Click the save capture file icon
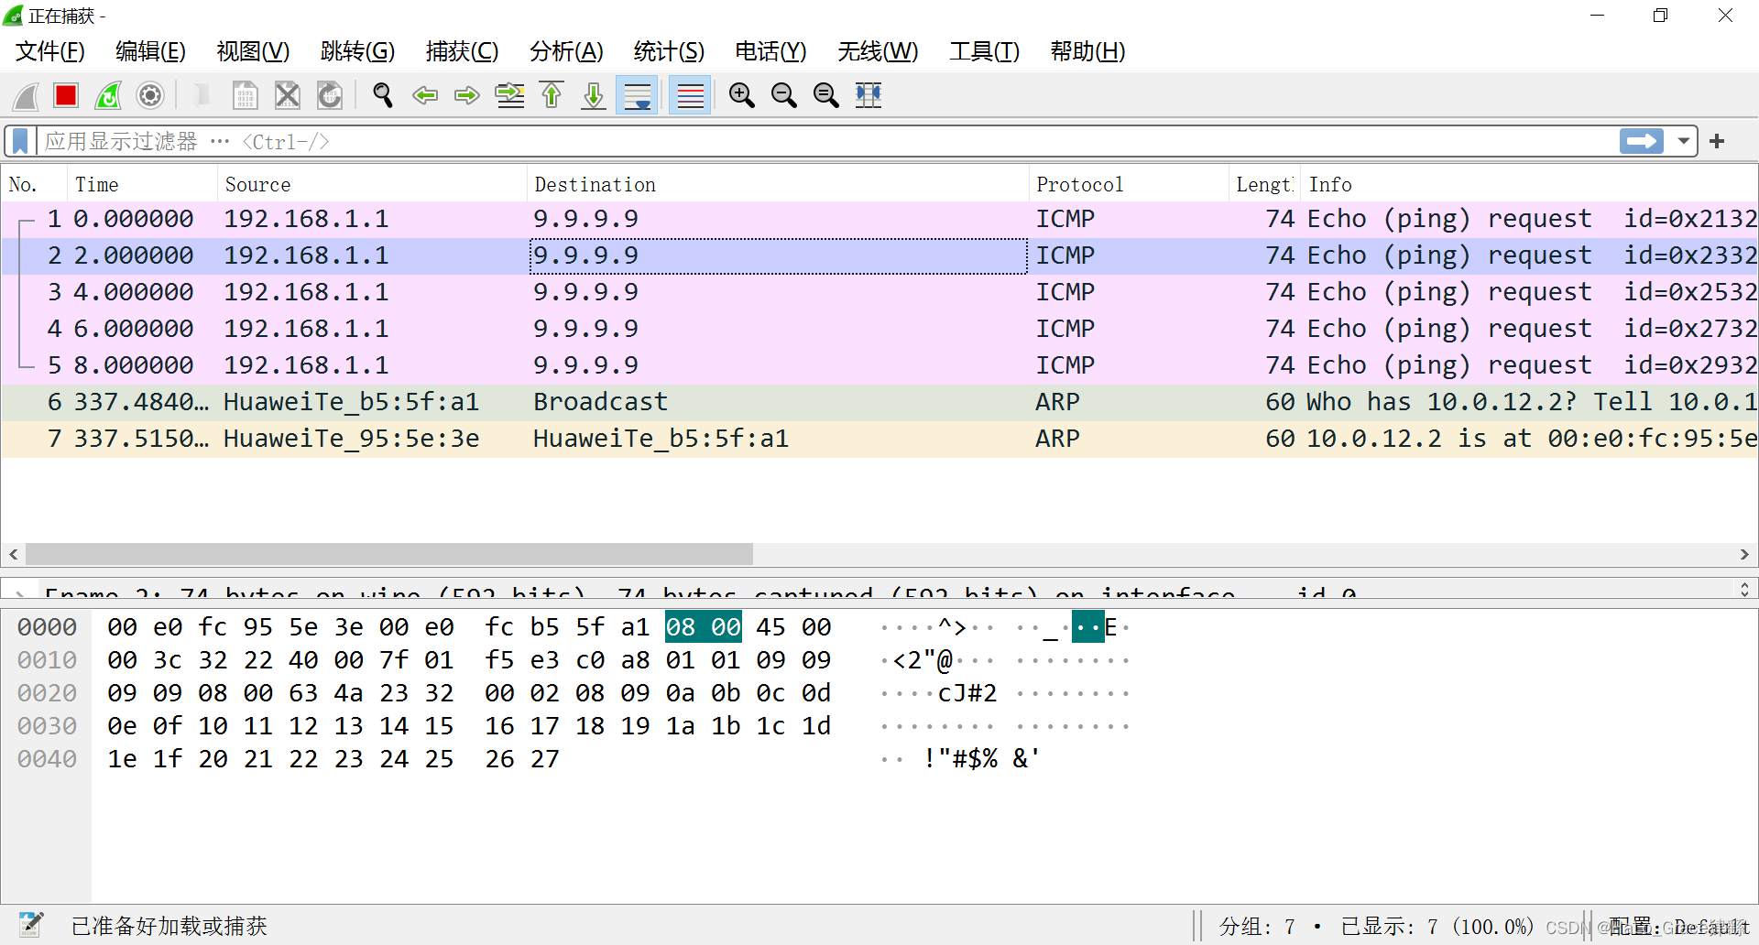1759x945 pixels. [245, 95]
